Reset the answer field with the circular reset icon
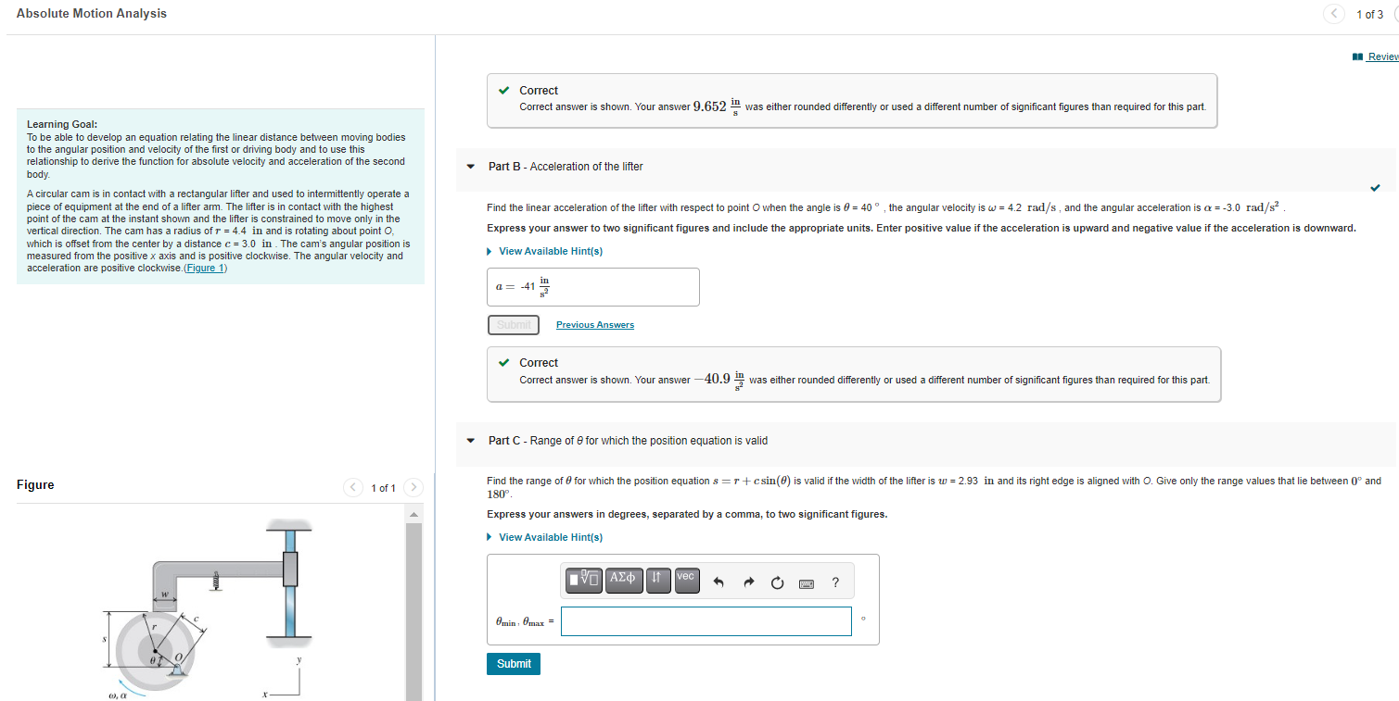 [x=777, y=582]
